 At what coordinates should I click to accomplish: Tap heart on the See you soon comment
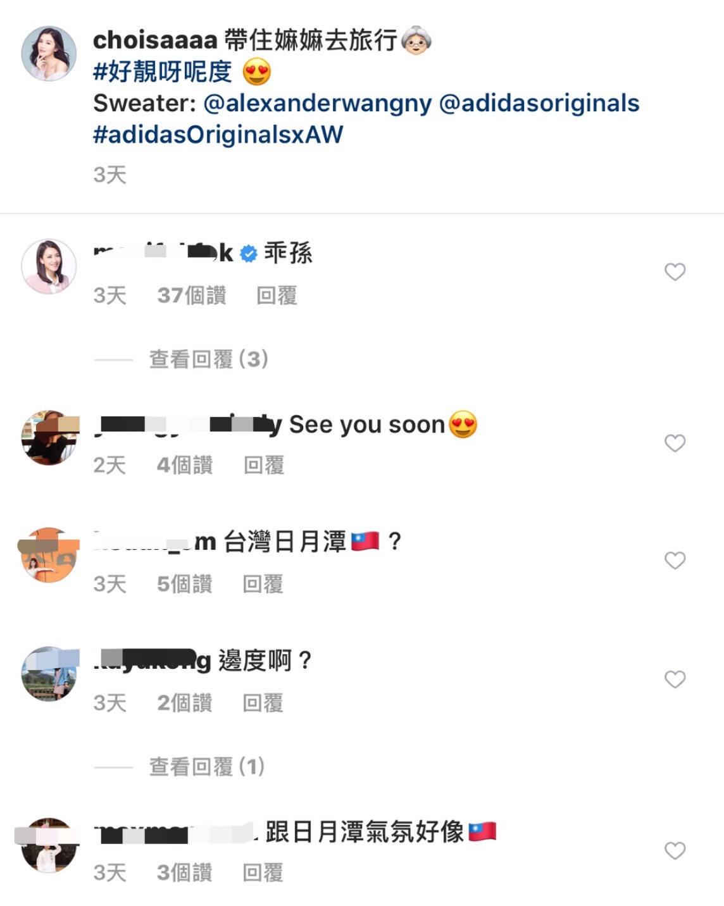[675, 443]
